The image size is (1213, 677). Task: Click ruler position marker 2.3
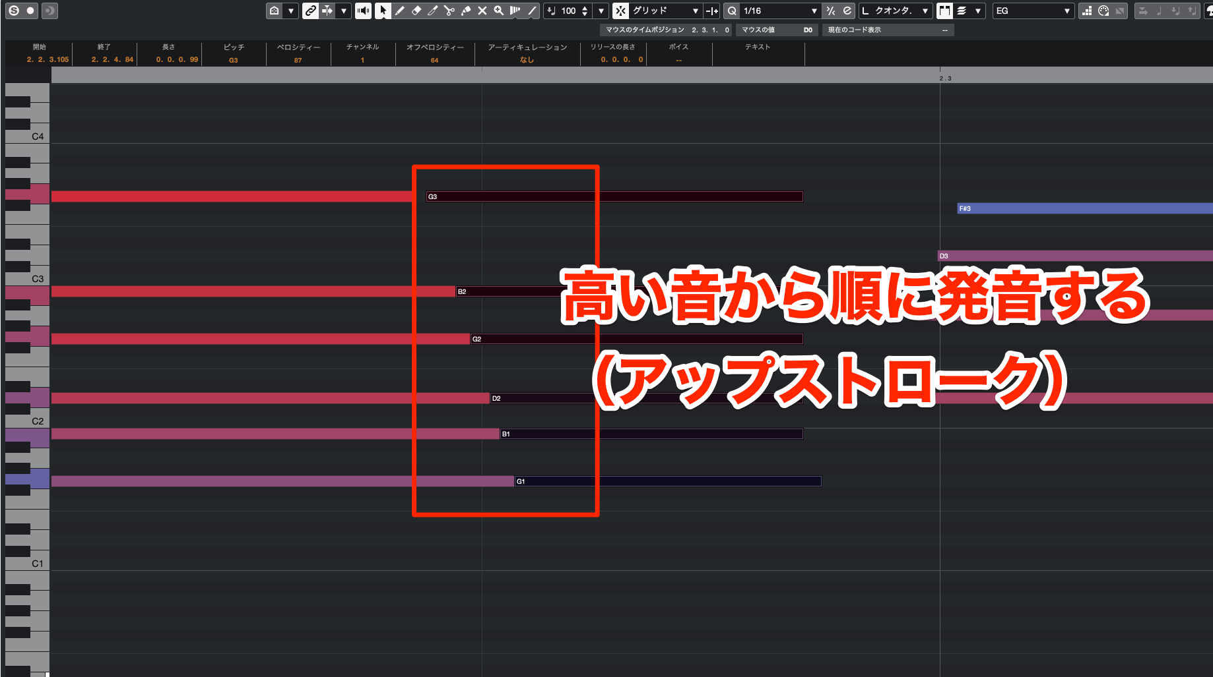pyautogui.click(x=945, y=78)
